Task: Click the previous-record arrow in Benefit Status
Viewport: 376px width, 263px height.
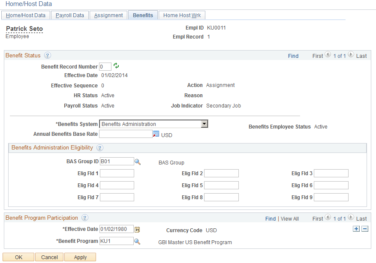Action: (328, 54)
